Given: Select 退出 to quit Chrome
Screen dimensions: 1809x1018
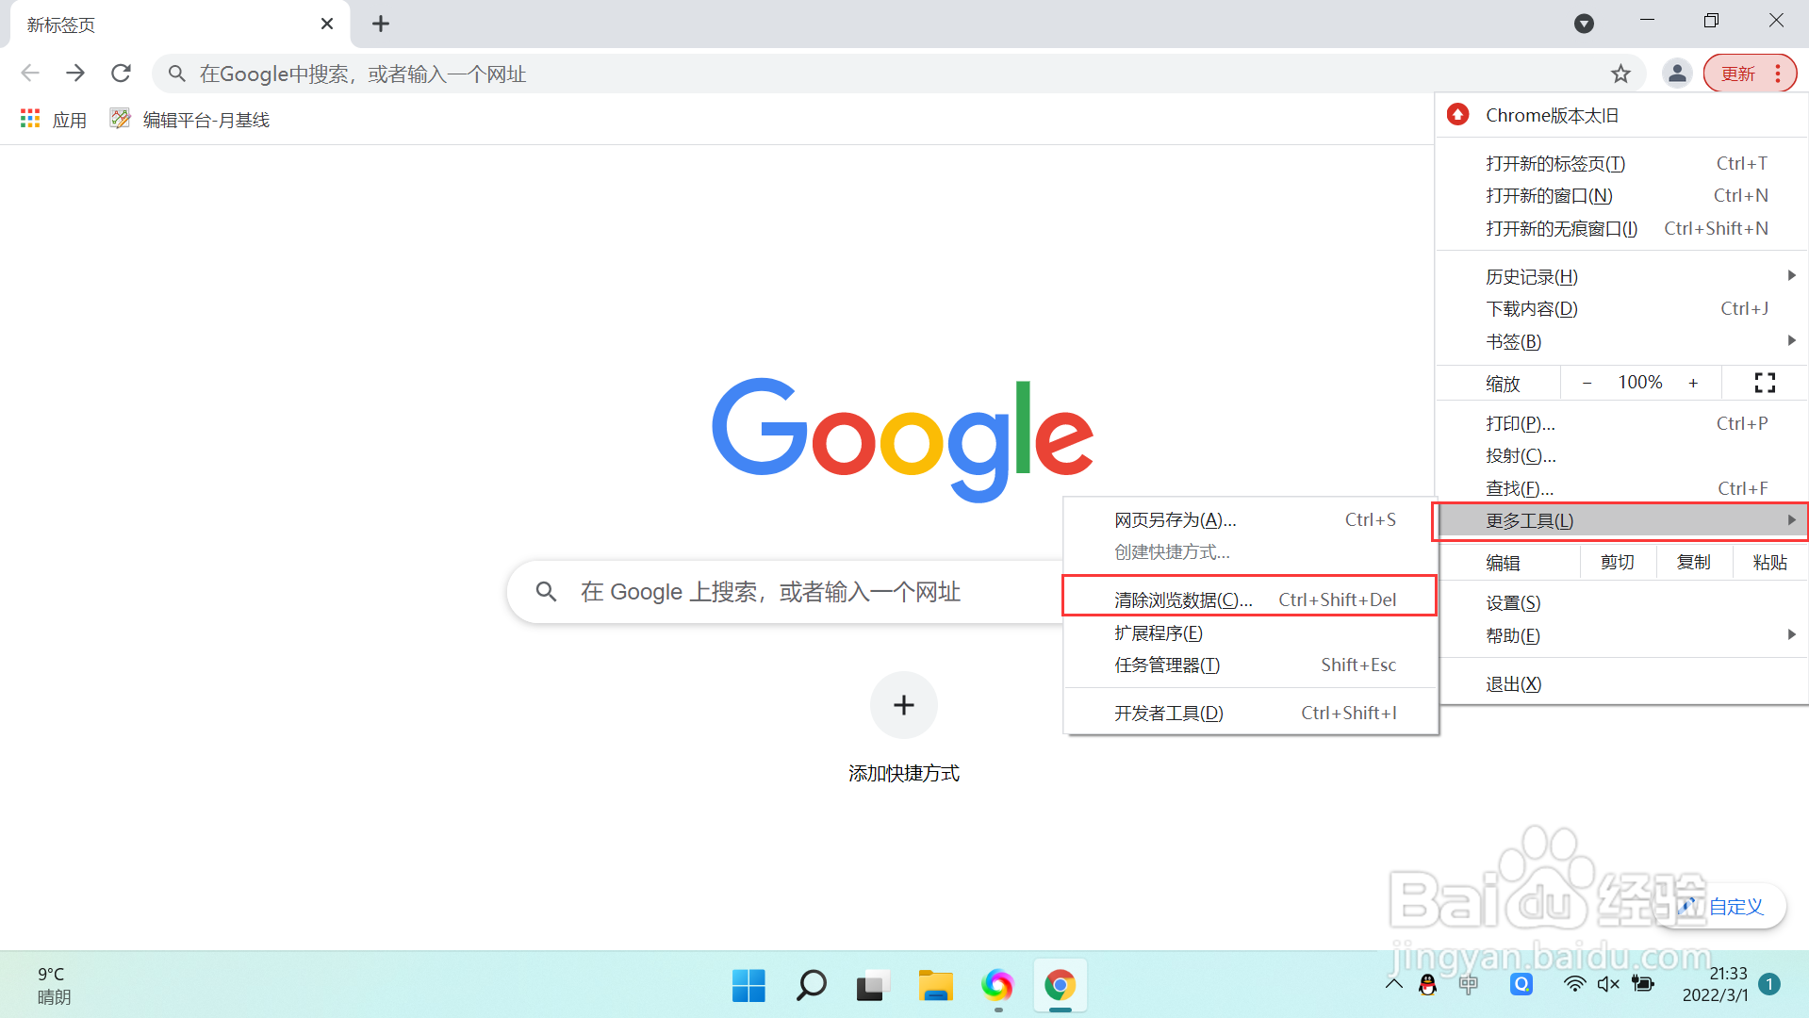Looking at the screenshot, I should (1622, 684).
